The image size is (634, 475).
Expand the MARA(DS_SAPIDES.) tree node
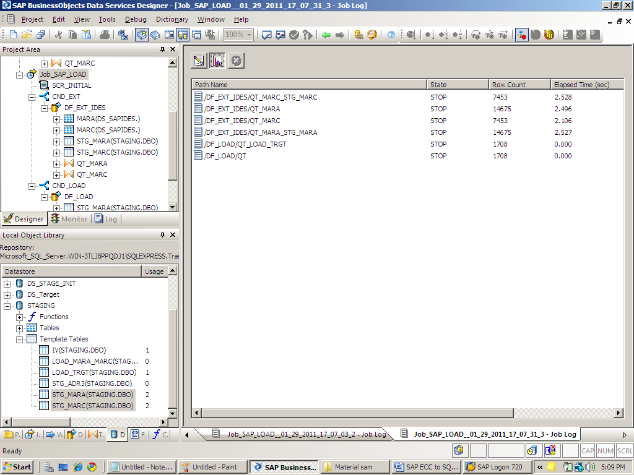point(56,119)
